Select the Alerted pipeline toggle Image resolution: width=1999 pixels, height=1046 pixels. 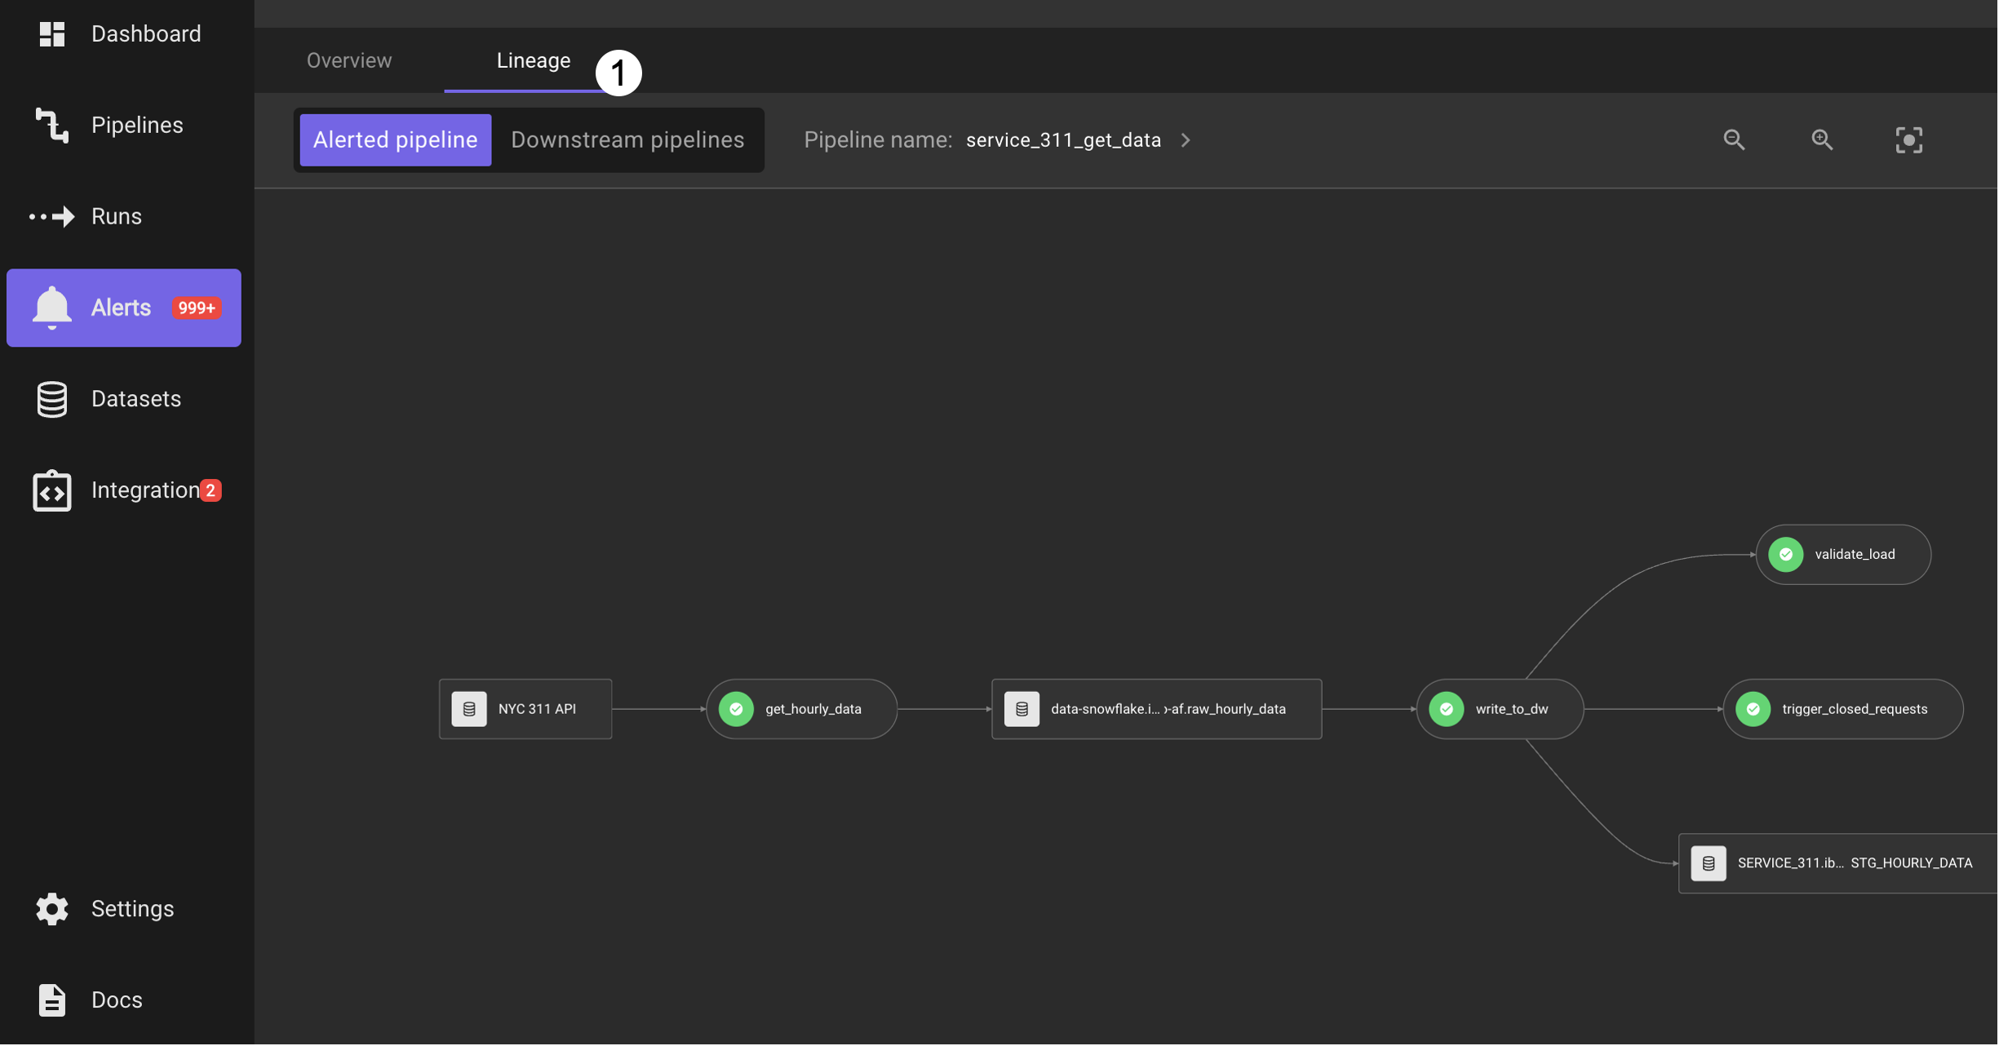pyautogui.click(x=396, y=140)
